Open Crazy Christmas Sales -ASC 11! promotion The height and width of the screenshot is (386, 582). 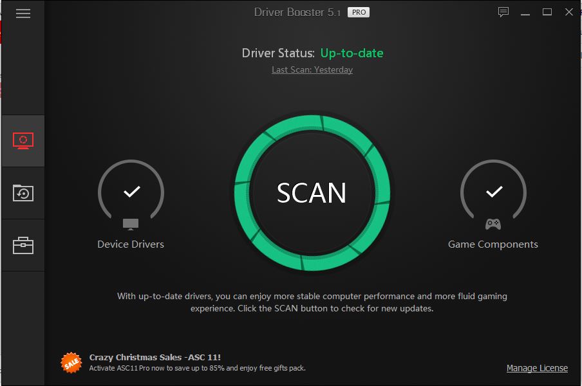pos(155,358)
